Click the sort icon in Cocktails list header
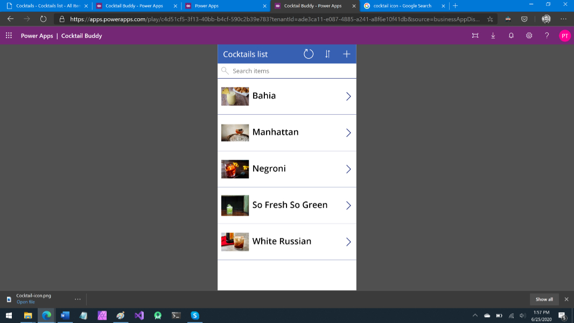574x323 pixels. click(x=327, y=54)
